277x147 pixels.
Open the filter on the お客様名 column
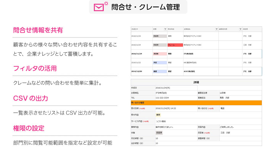click(x=217, y=29)
